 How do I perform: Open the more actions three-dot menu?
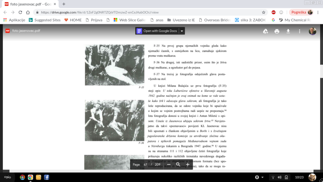pyautogui.click(x=300, y=31)
